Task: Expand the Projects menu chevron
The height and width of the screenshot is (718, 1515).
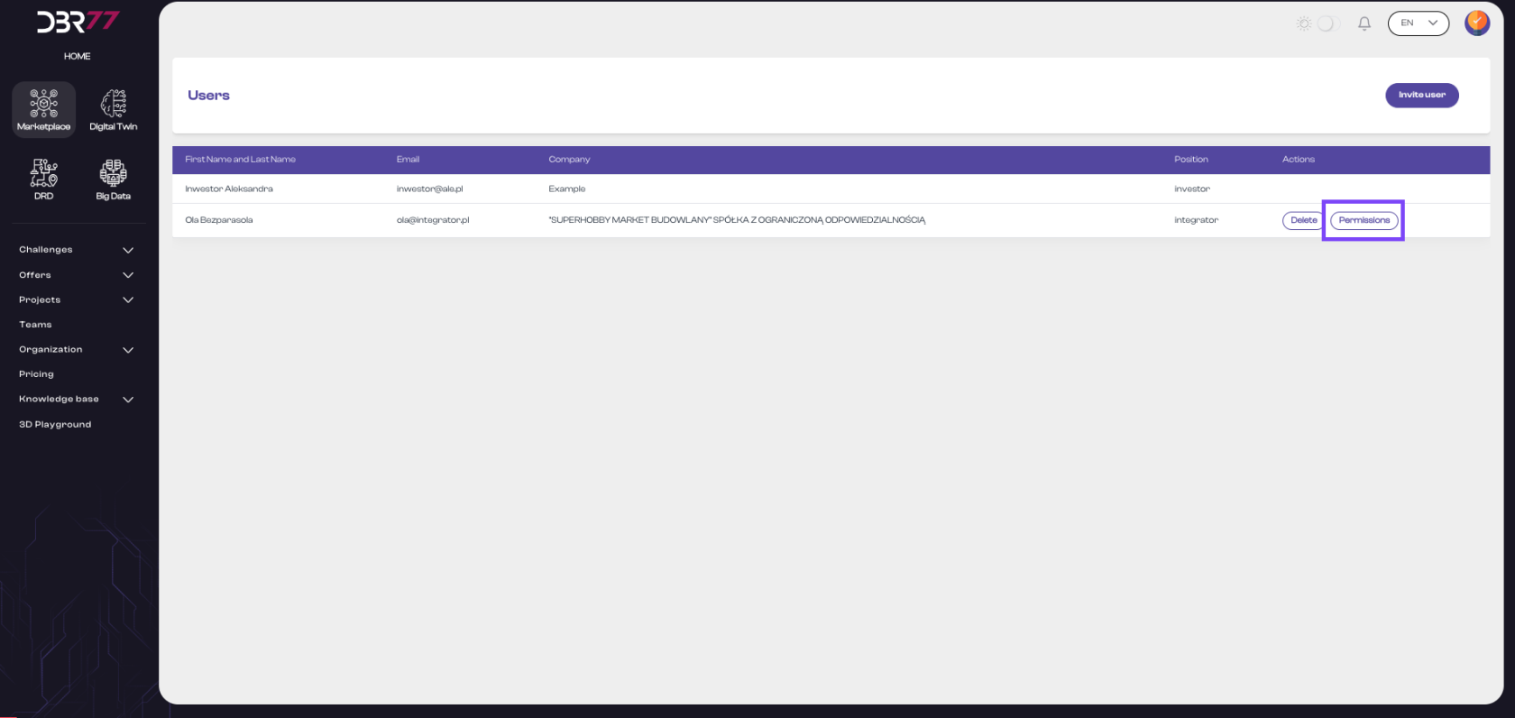Action: coord(128,299)
